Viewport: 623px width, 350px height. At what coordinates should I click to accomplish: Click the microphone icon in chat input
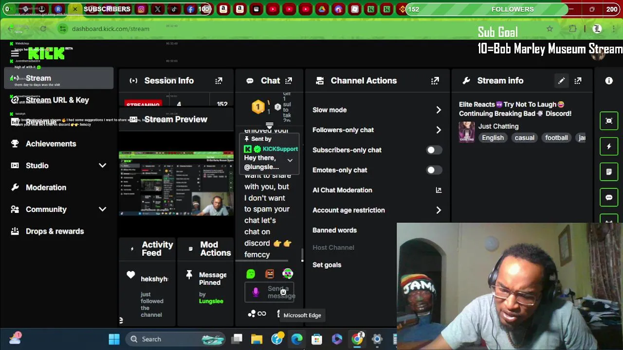pyautogui.click(x=256, y=292)
